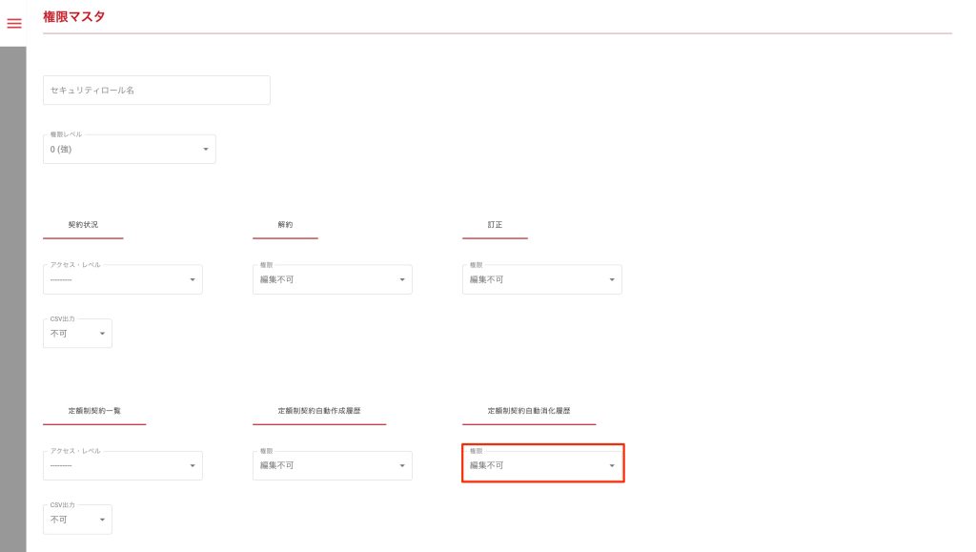This screenshot has width=976, height=552.
Task: Select the 解約 section heading
Action: click(x=285, y=225)
